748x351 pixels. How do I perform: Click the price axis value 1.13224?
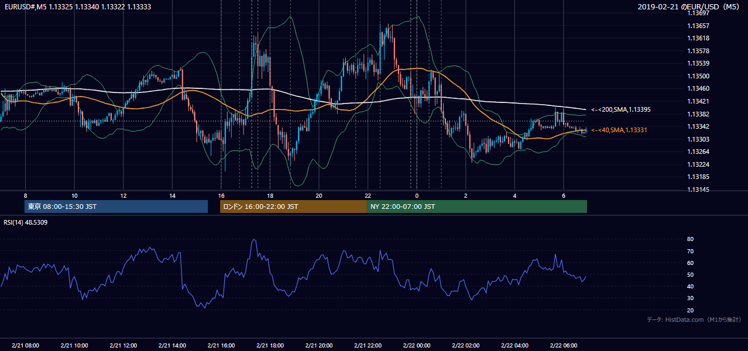click(698, 164)
